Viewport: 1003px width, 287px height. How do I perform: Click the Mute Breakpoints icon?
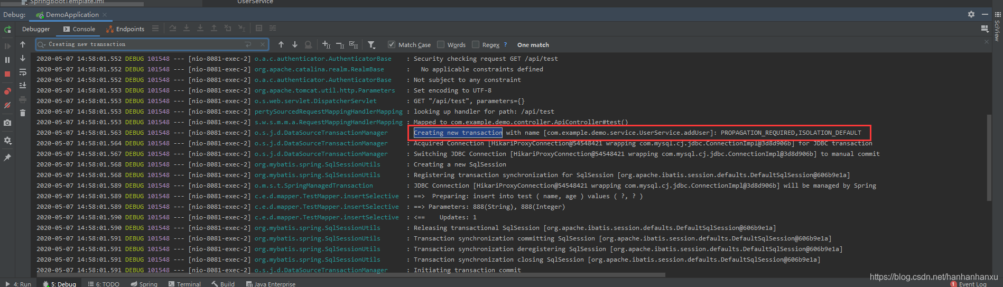pos(7,105)
